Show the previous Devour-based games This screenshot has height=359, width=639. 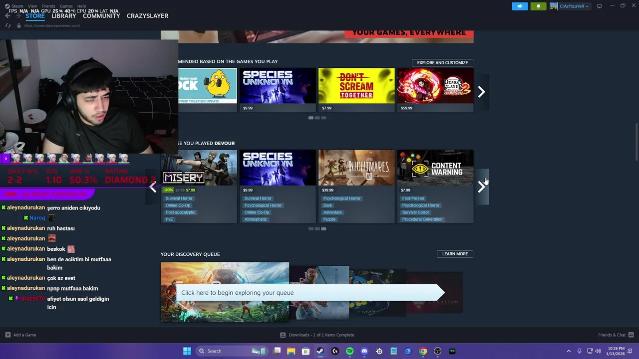coord(153,187)
